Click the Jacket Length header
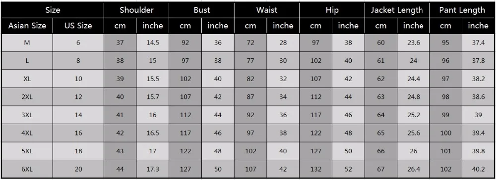This screenshot has width=496, height=180. click(x=397, y=10)
